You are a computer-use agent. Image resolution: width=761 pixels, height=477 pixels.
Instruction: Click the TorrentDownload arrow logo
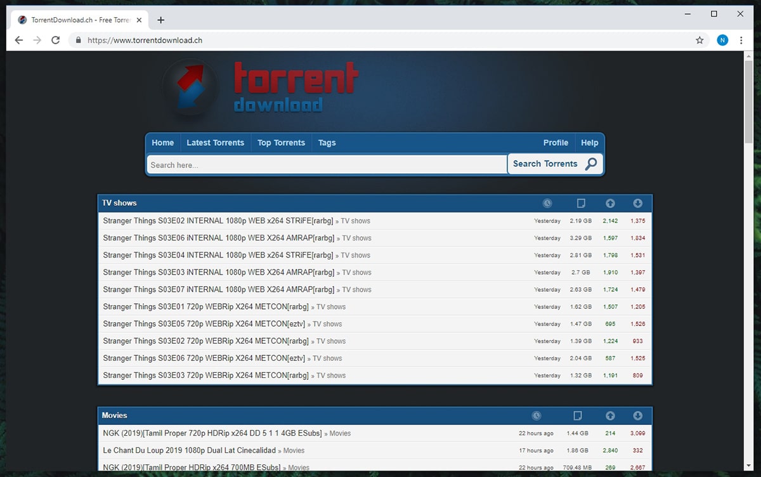[x=190, y=88]
